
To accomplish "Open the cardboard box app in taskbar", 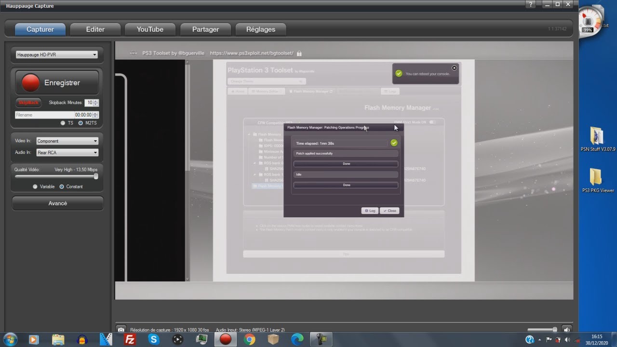I will tap(273, 339).
